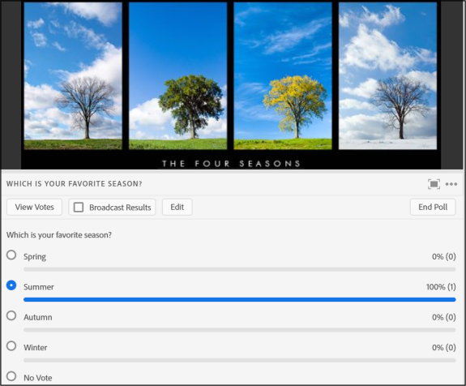Enable the Broadcast Results checkbox
This screenshot has width=466, height=386.
79,208
